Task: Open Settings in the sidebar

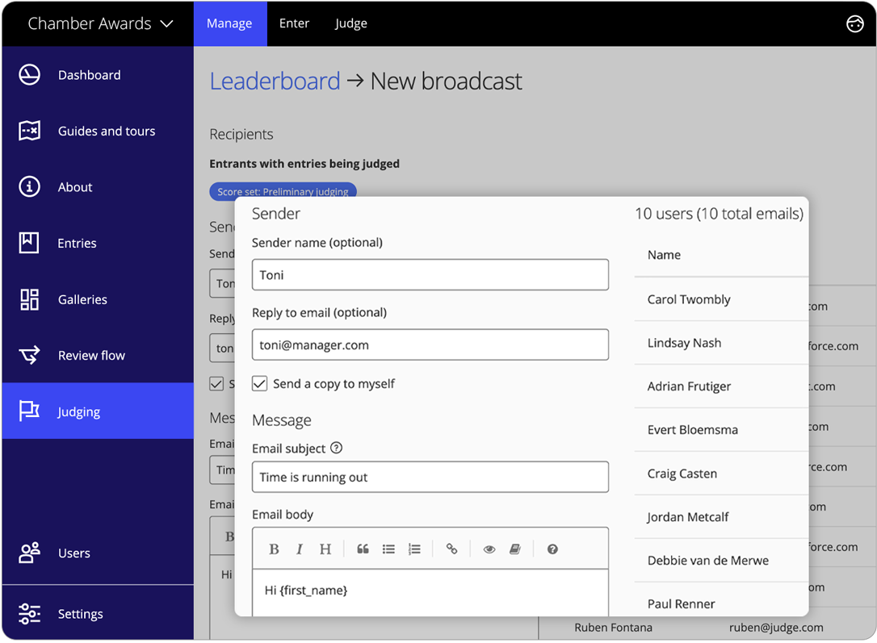Action: point(80,614)
